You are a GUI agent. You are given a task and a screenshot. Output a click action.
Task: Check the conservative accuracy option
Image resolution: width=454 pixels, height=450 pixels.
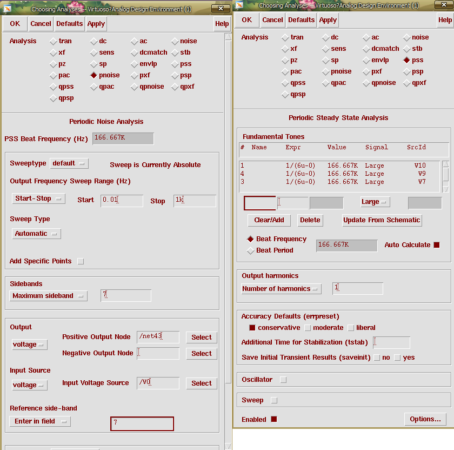coord(252,328)
